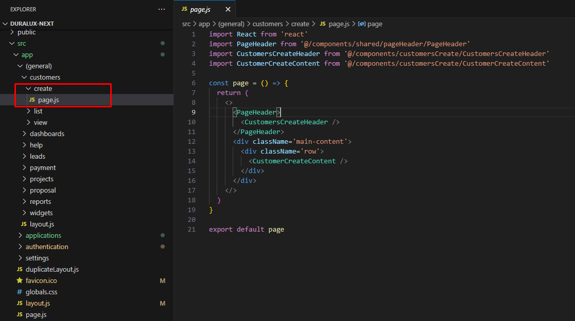Click the favicon.ico star icon
Viewport: 575px width, 321px height.
pyautogui.click(x=20, y=280)
